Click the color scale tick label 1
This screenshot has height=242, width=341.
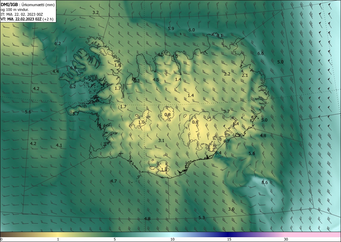pos(58,239)
